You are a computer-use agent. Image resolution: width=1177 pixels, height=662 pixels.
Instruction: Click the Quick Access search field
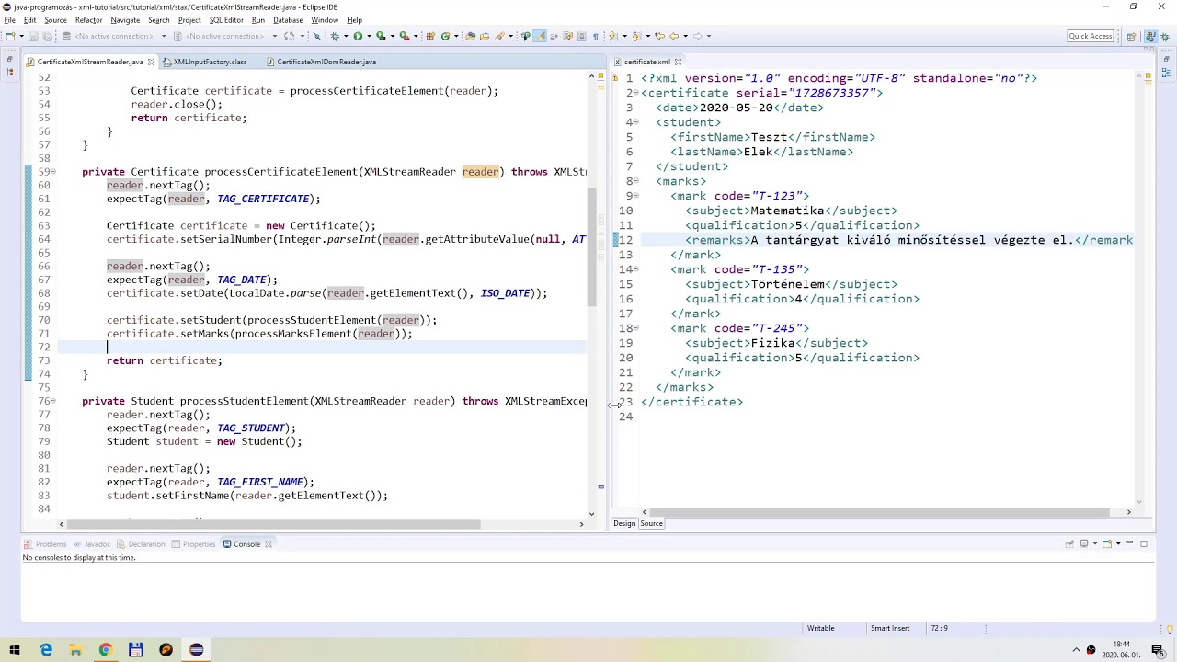click(x=1091, y=36)
